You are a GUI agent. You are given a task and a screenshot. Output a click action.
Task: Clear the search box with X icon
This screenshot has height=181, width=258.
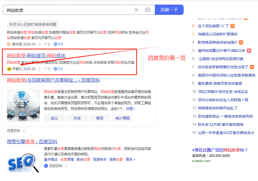(x=136, y=10)
